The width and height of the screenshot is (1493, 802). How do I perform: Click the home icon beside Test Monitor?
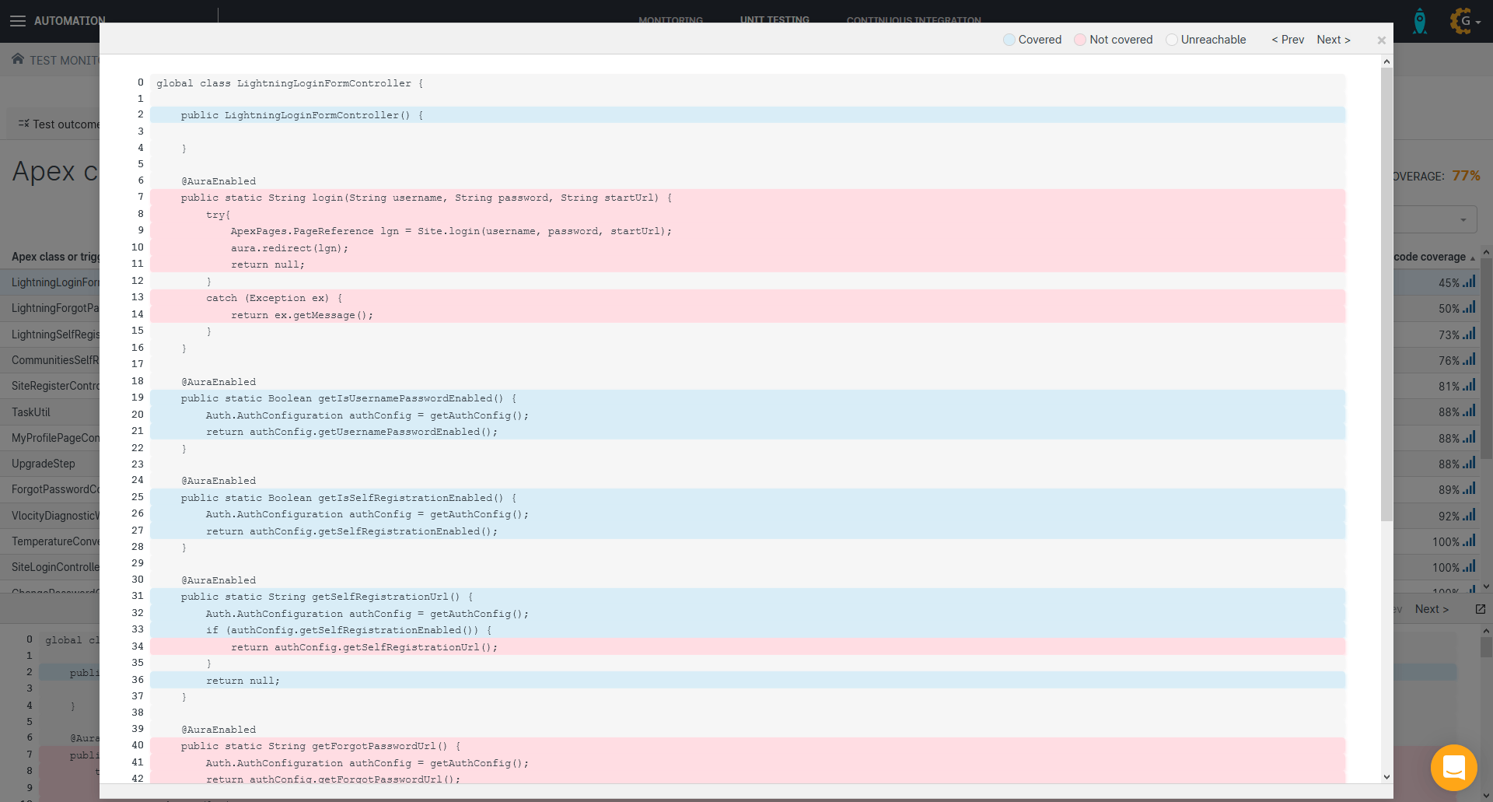pyautogui.click(x=18, y=60)
